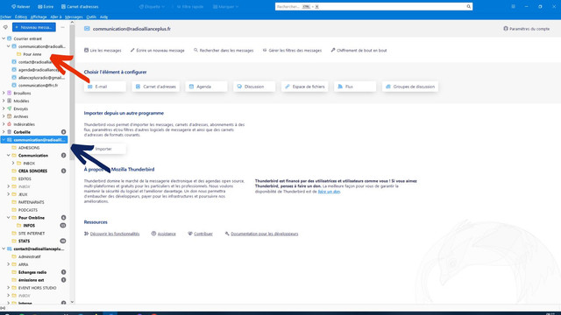
Task: Click the Relever get-messages toolbar button
Action: 20,6
